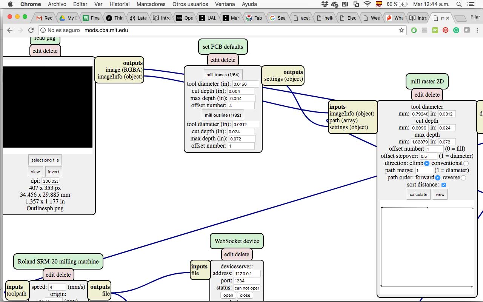This screenshot has width=483, height=302.
Task: Switch to the Google Drive tab
Action: pyautogui.click(x=67, y=18)
